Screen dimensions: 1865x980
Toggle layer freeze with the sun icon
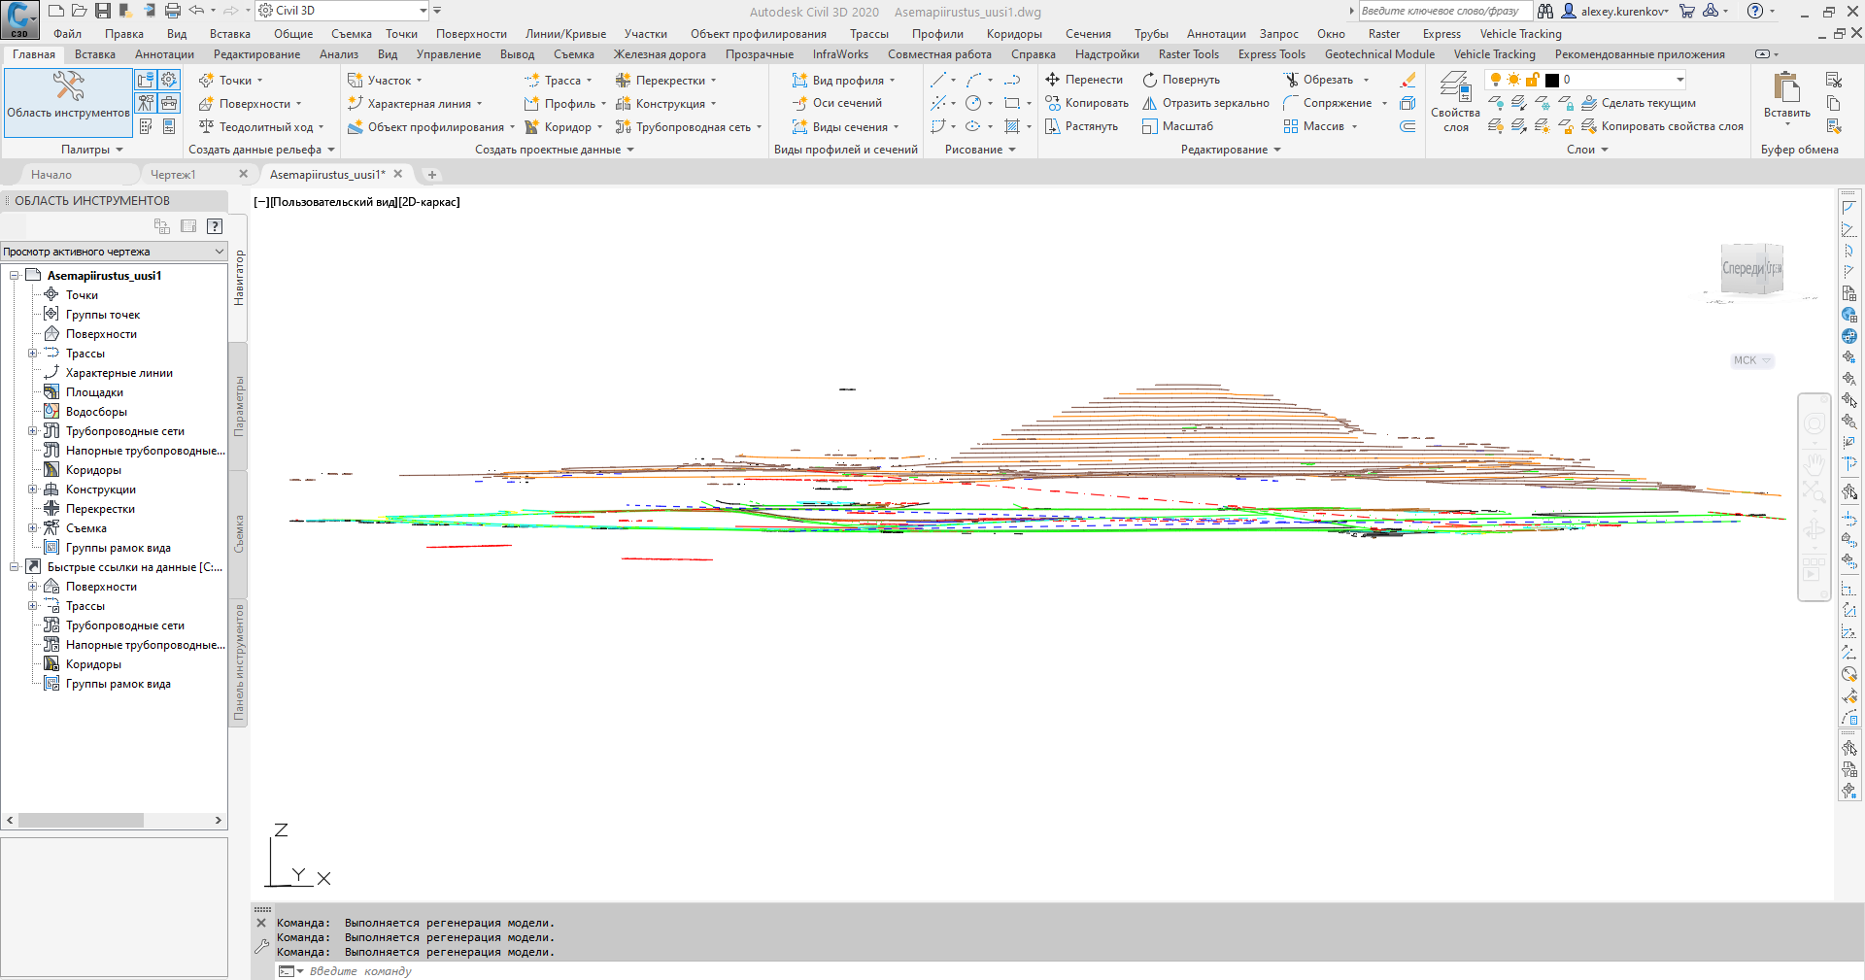1513,80
